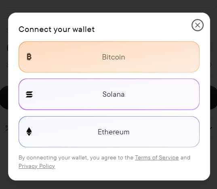The height and width of the screenshot is (189, 217).
Task: Open the Terms of Service link
Action: click(x=157, y=158)
